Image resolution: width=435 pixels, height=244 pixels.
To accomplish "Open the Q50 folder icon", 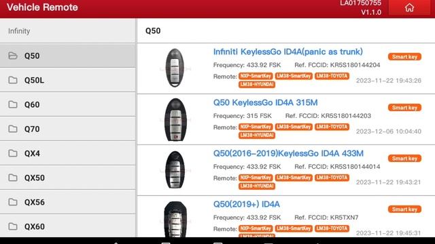I will click(13, 56).
